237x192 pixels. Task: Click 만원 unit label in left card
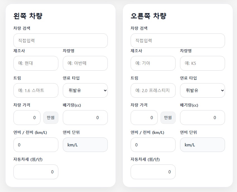tap(51, 118)
